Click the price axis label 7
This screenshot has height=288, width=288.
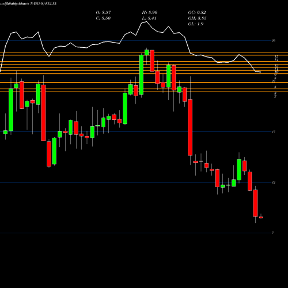pyautogui.click(x=273, y=233)
